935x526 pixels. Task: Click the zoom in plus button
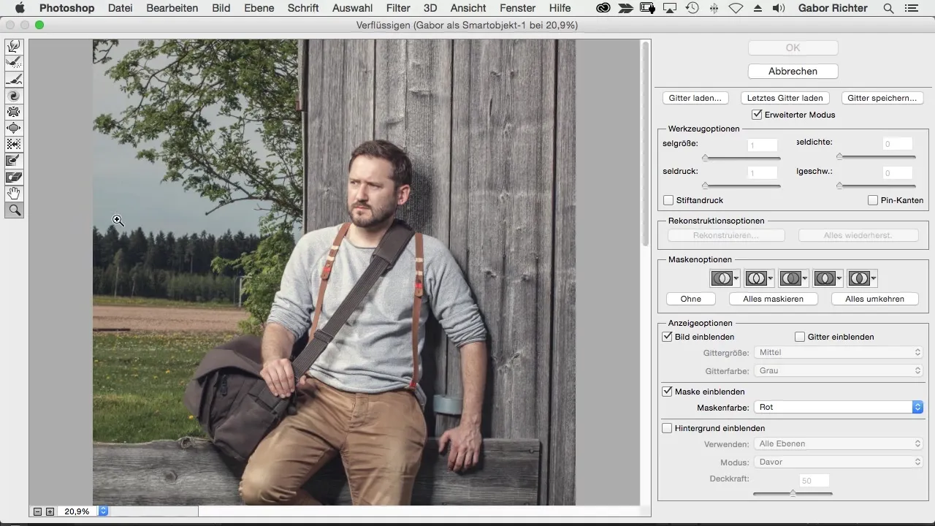click(x=50, y=511)
